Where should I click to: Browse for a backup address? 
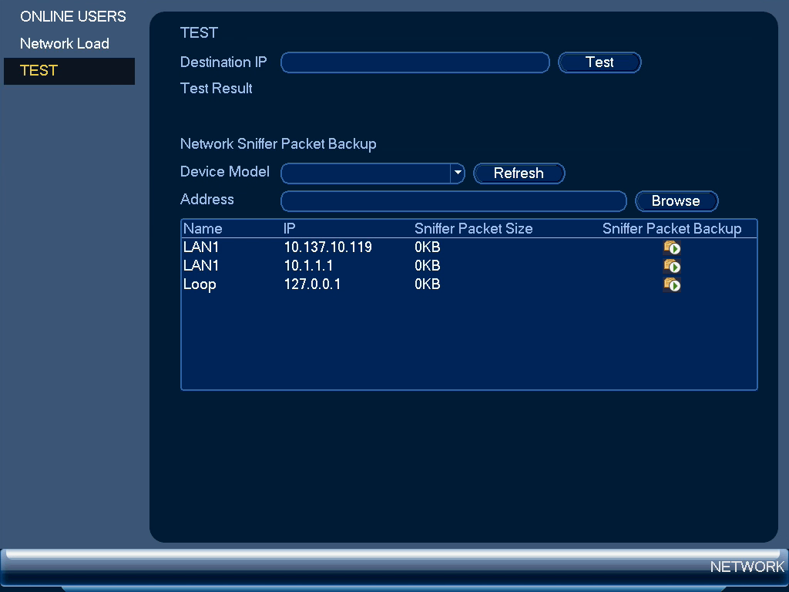677,201
